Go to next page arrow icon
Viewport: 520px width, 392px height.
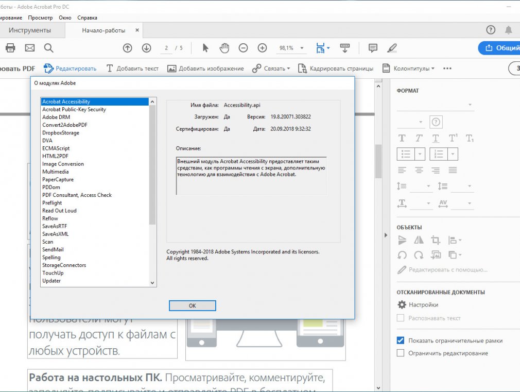pyautogui.click(x=147, y=48)
